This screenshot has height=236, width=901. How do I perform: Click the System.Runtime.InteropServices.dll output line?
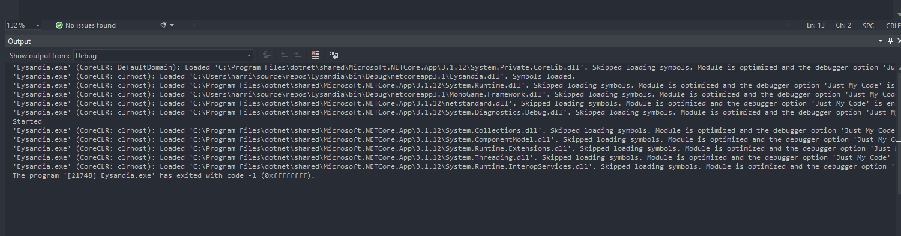(x=454, y=166)
